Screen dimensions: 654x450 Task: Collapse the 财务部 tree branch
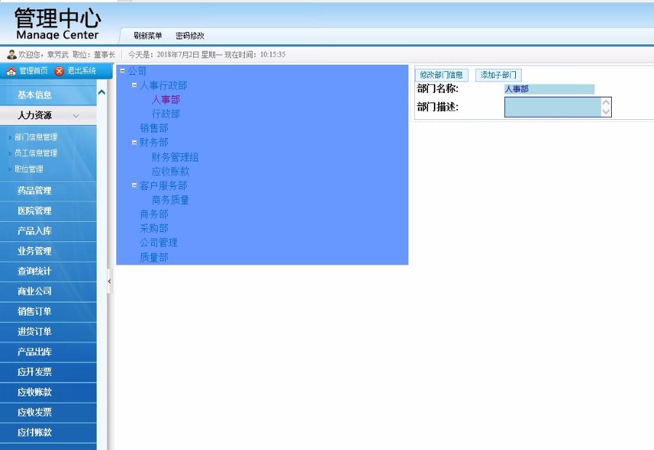pos(135,142)
